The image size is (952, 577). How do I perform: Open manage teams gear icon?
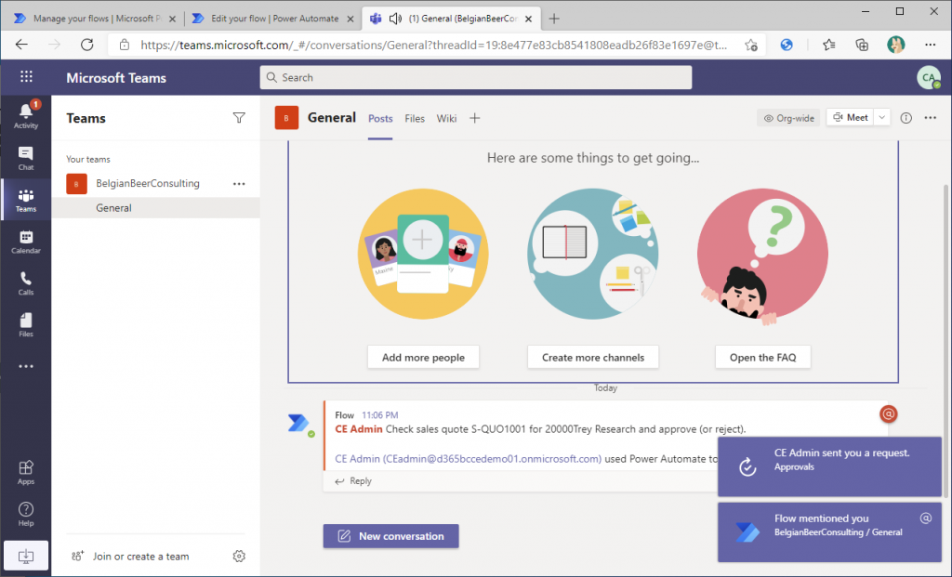(x=239, y=556)
